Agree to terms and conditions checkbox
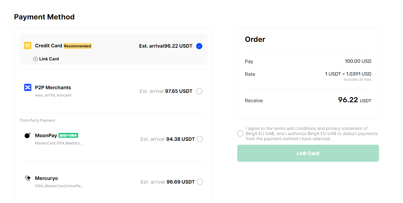Viewport: 403px width, 203px height. point(240,134)
